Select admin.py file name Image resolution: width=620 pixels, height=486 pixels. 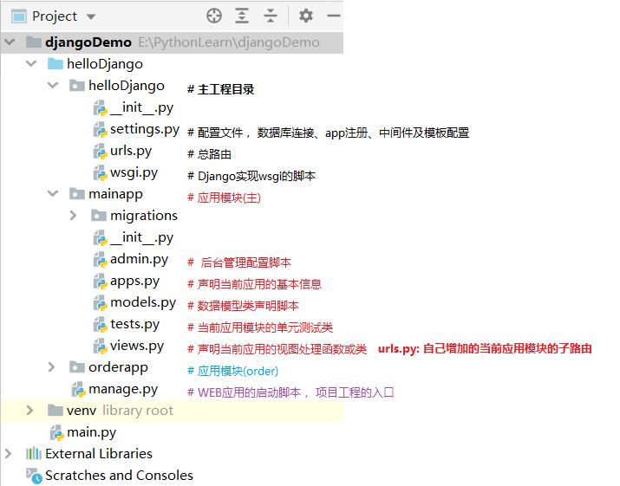(140, 260)
